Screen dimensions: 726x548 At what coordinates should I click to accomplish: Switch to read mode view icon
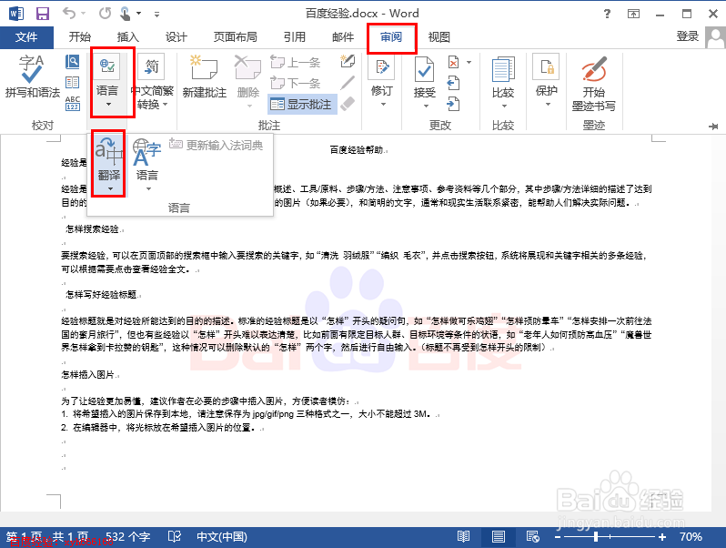pos(463,537)
